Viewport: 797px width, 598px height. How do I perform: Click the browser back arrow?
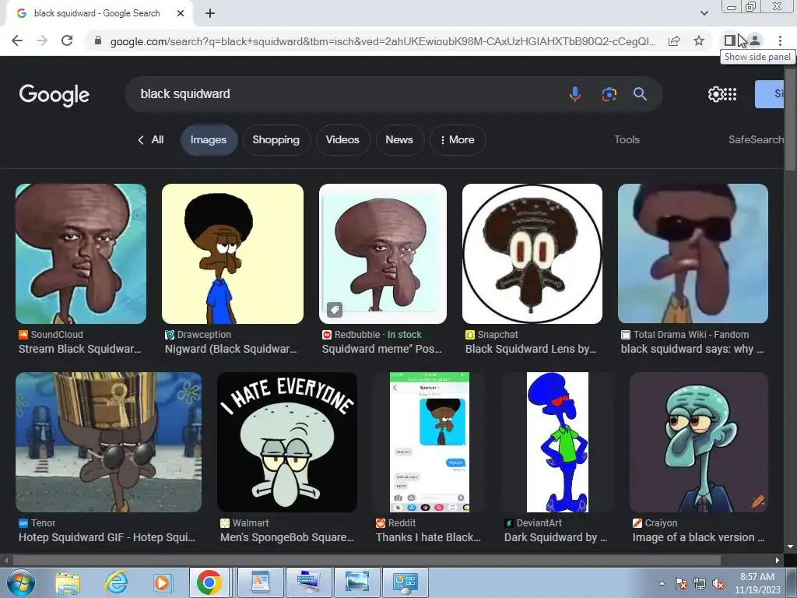pos(17,40)
